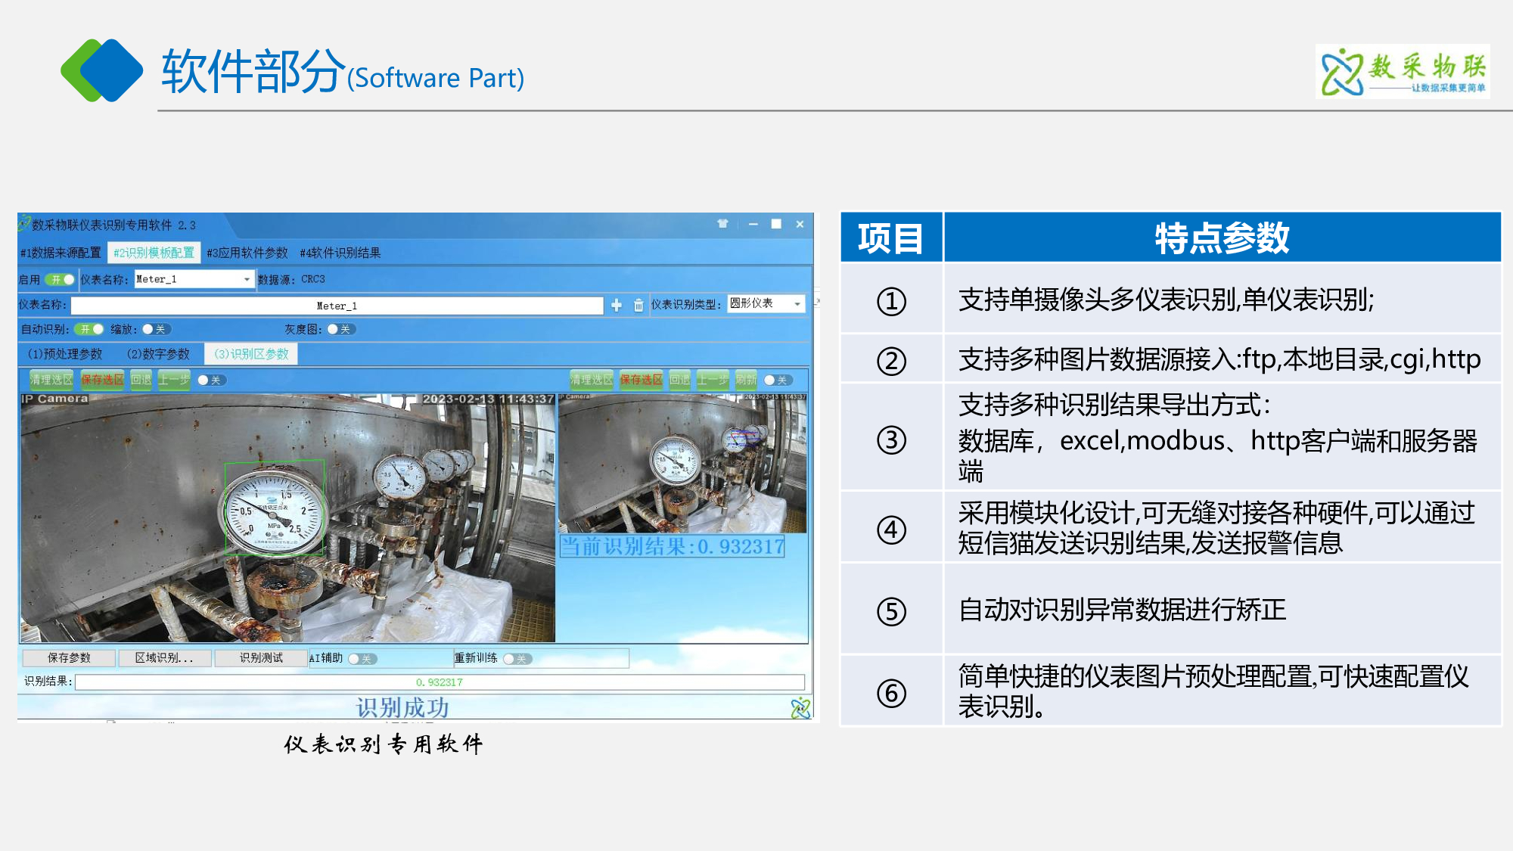
Task: Click 保存选区 in the right image toolbar
Action: [x=642, y=380]
